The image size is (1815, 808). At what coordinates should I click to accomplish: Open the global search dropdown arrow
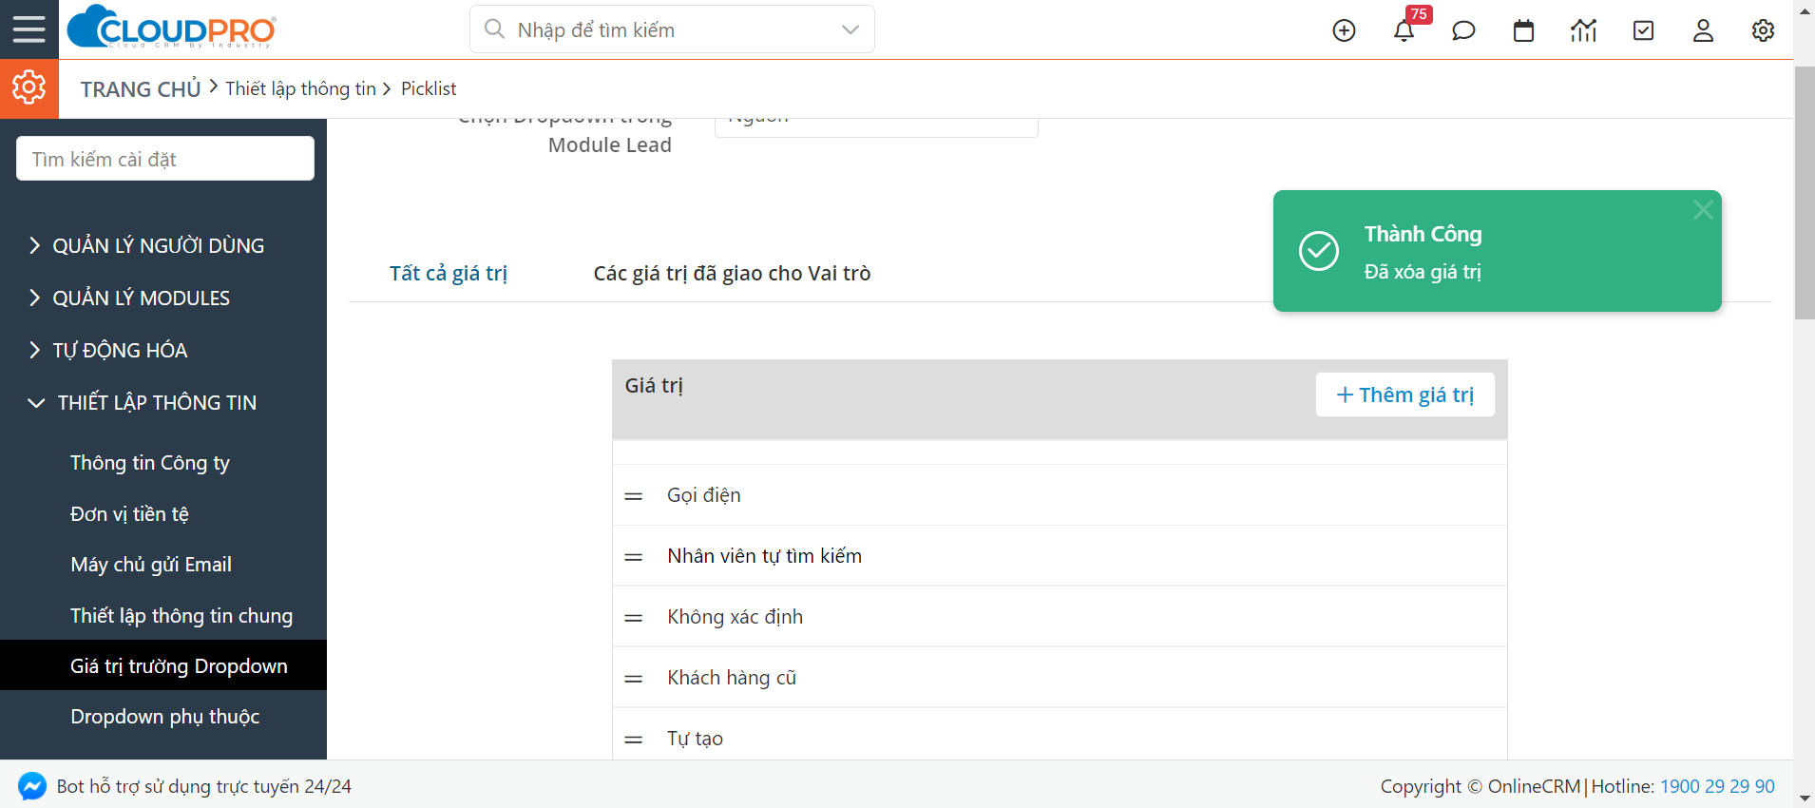click(850, 29)
